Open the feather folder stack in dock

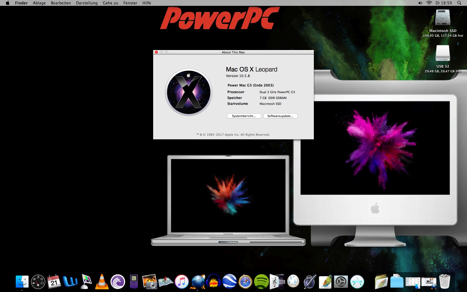click(x=381, y=281)
